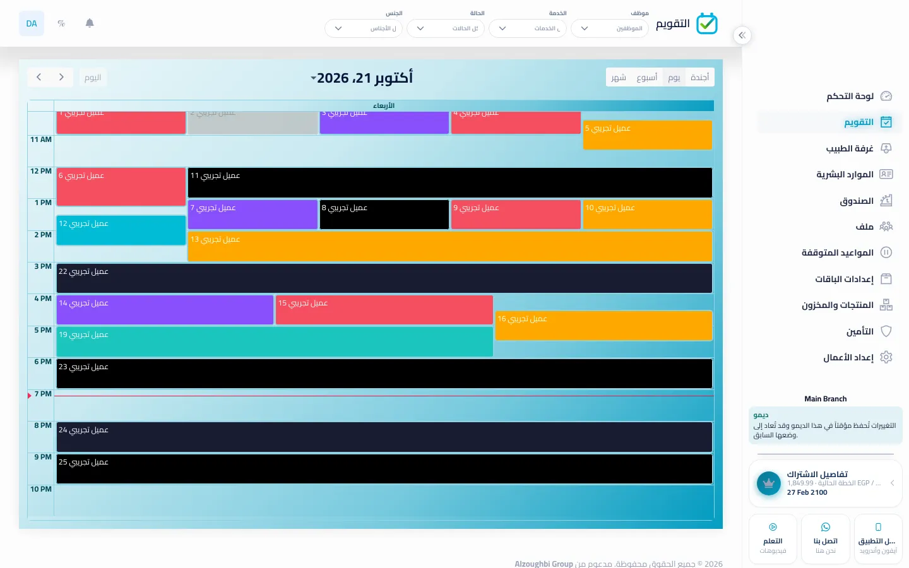
Task: Select the الصندوق cashbox icon
Action: pos(886,201)
